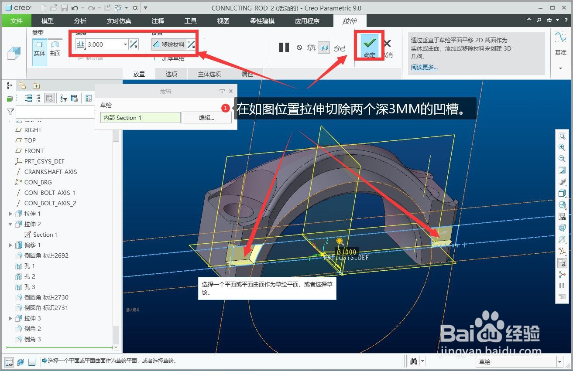Switch to the 分析 ribbon tab

pyautogui.click(x=80, y=20)
